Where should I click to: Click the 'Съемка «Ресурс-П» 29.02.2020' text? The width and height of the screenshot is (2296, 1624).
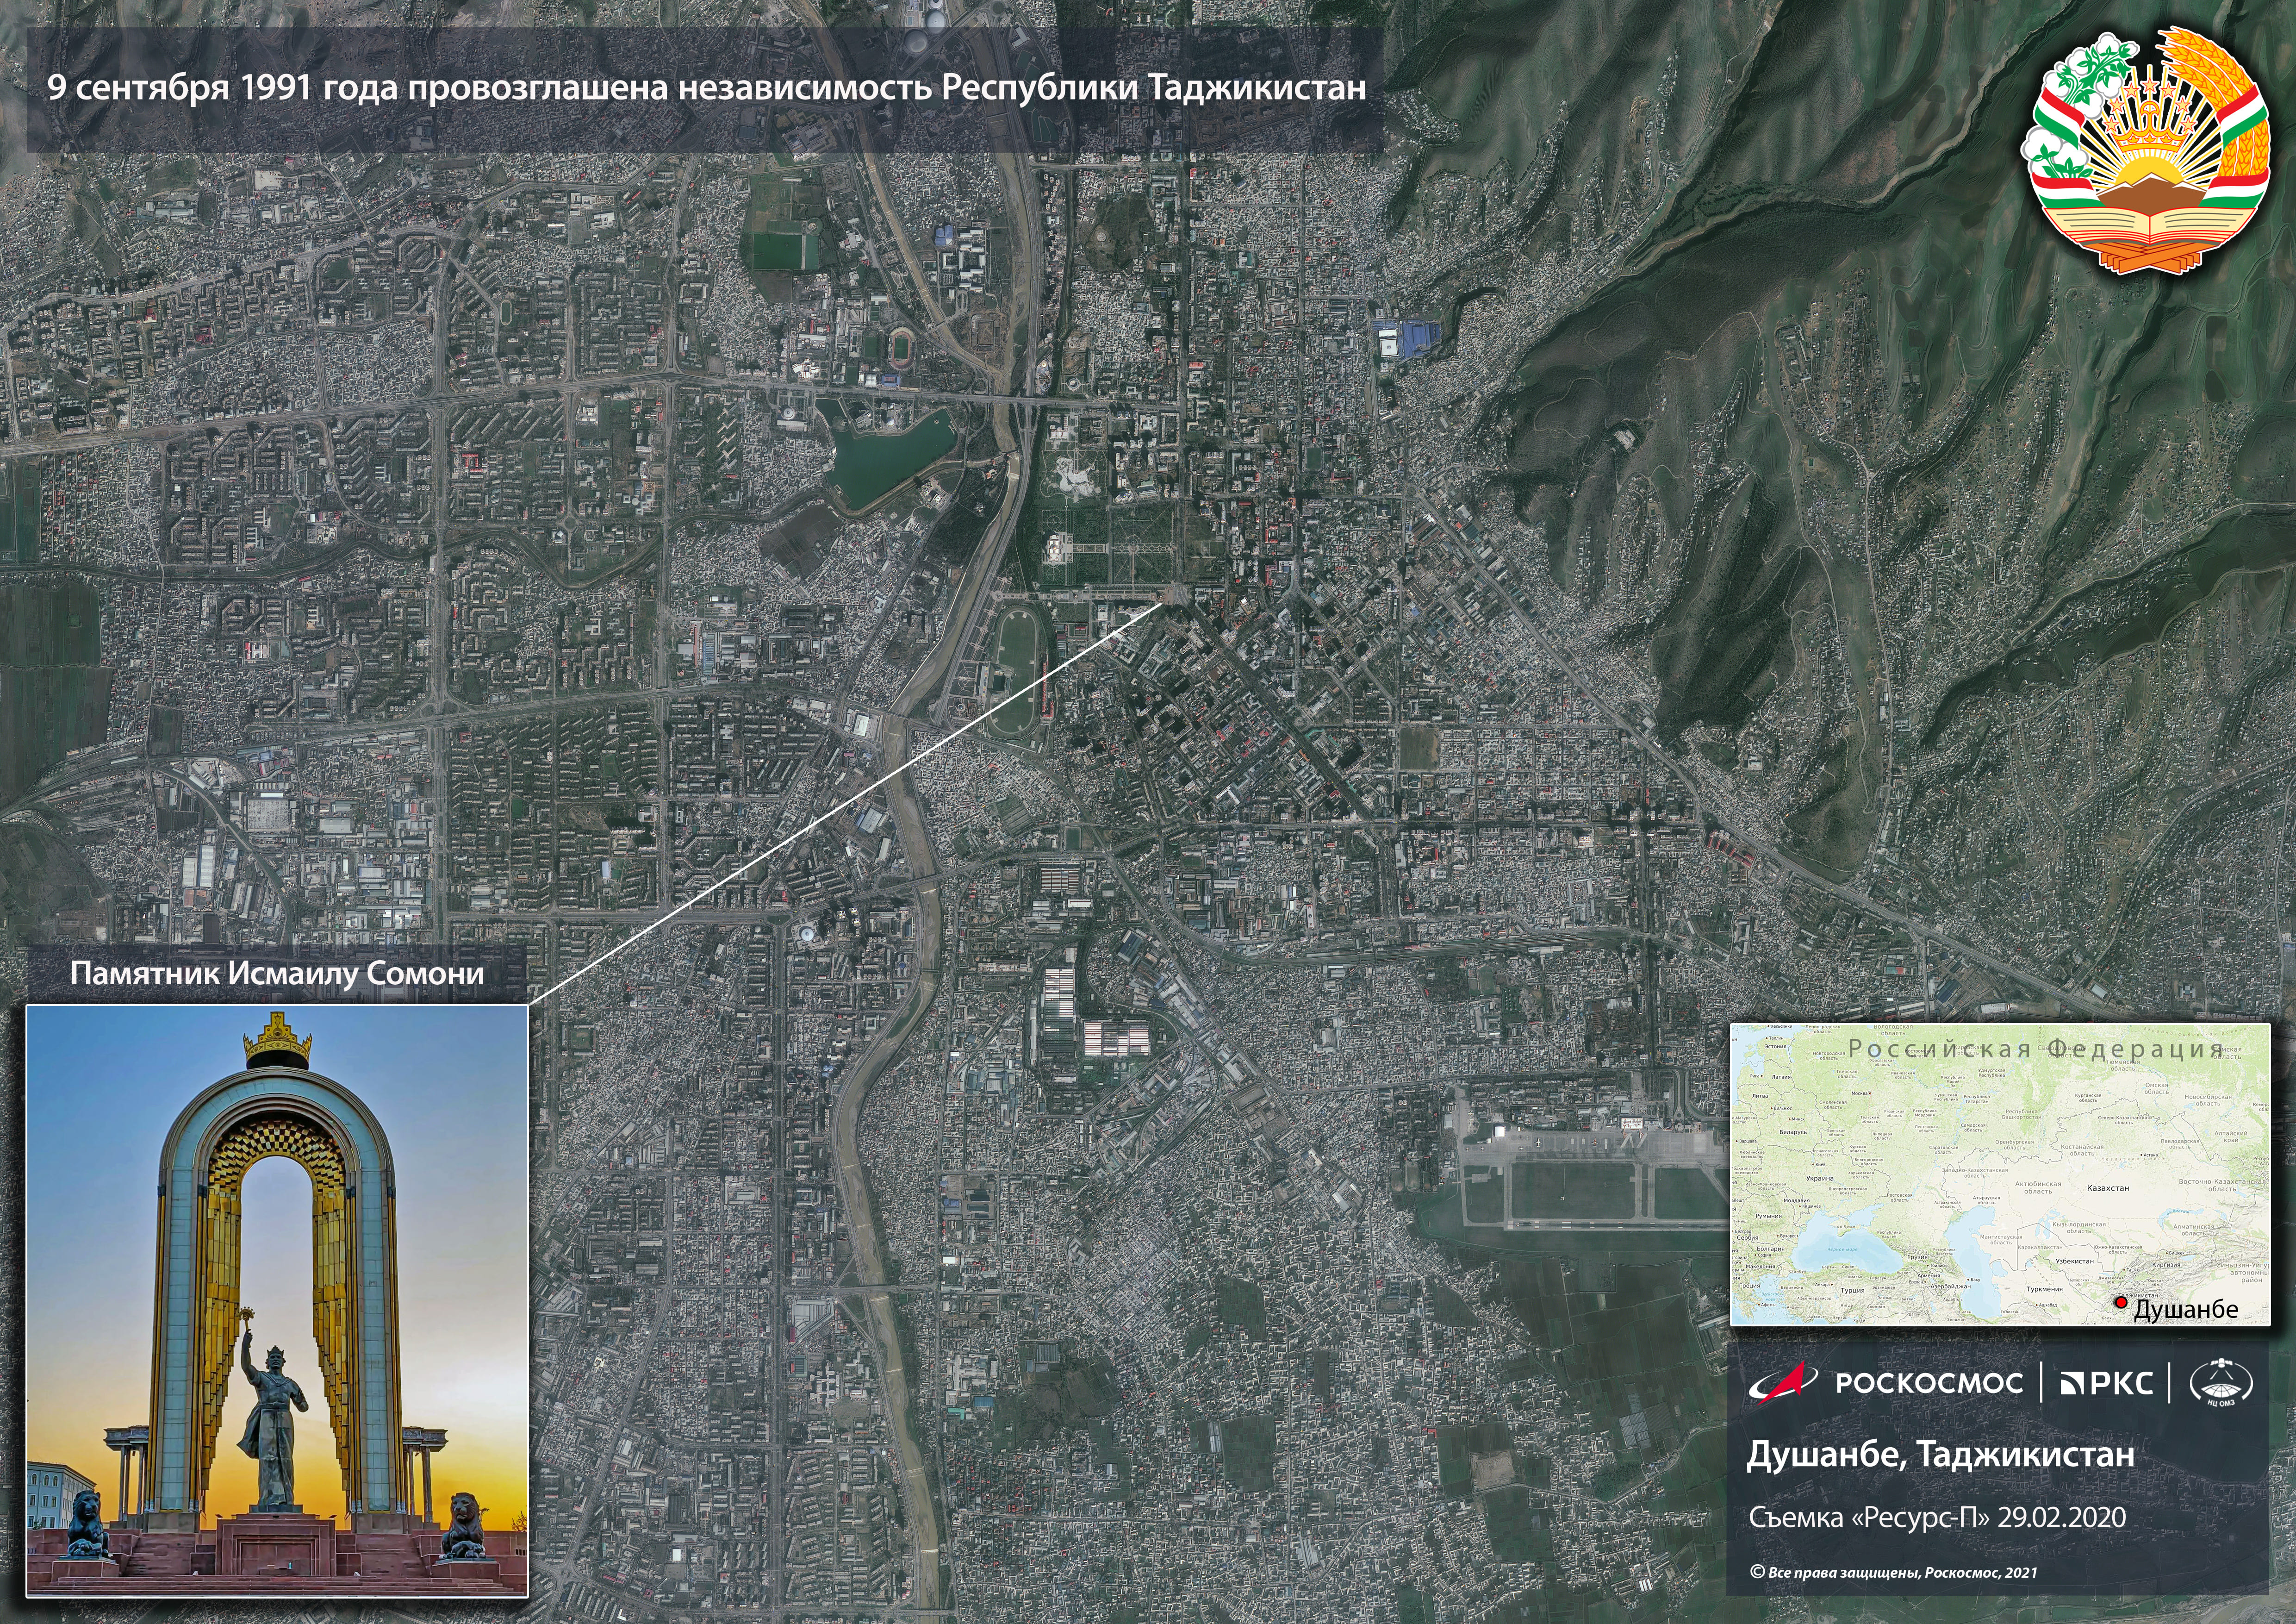(1937, 1517)
